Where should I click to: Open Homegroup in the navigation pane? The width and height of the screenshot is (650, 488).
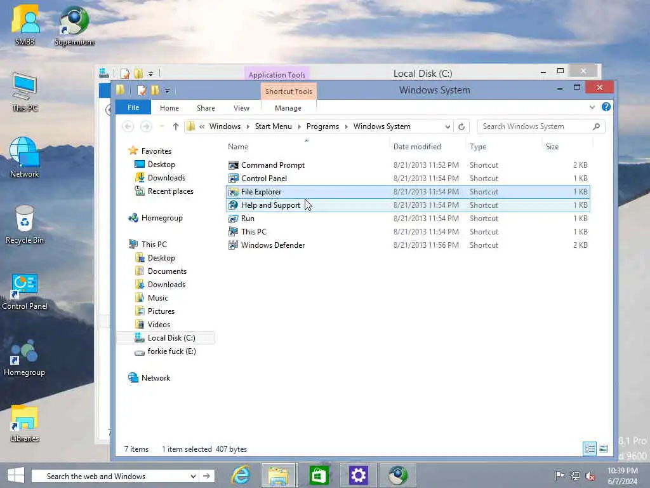click(155, 218)
